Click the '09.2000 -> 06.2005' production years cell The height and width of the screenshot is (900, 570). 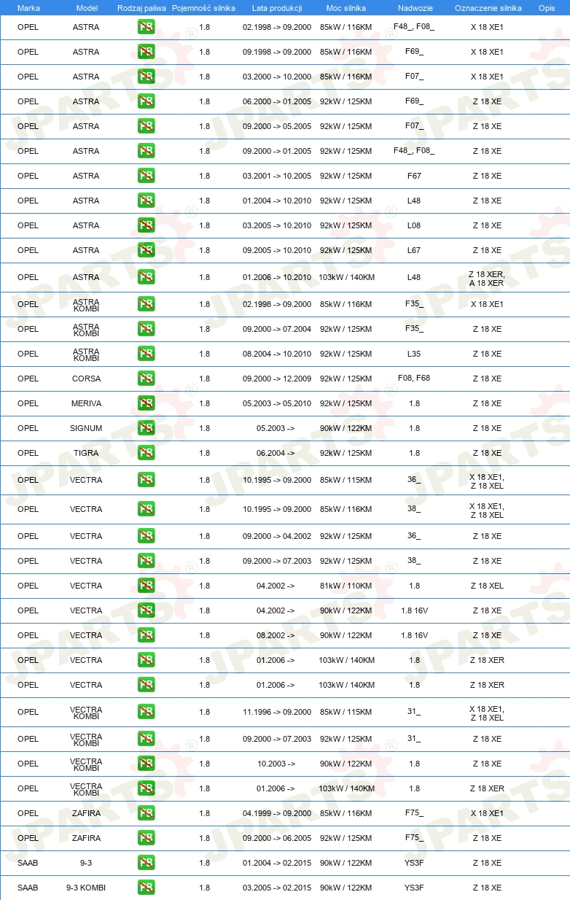pyautogui.click(x=277, y=838)
